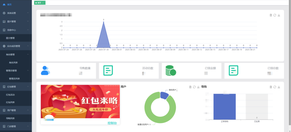
Task: Open 导购列表 from the sidebar
Action: (x=10, y=118)
